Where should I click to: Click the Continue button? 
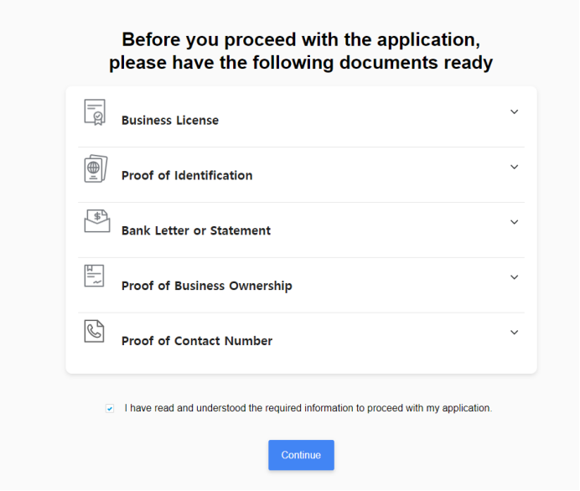point(301,455)
